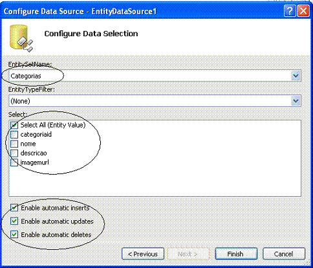Disable Enable automatic inserts option

(x=14, y=208)
